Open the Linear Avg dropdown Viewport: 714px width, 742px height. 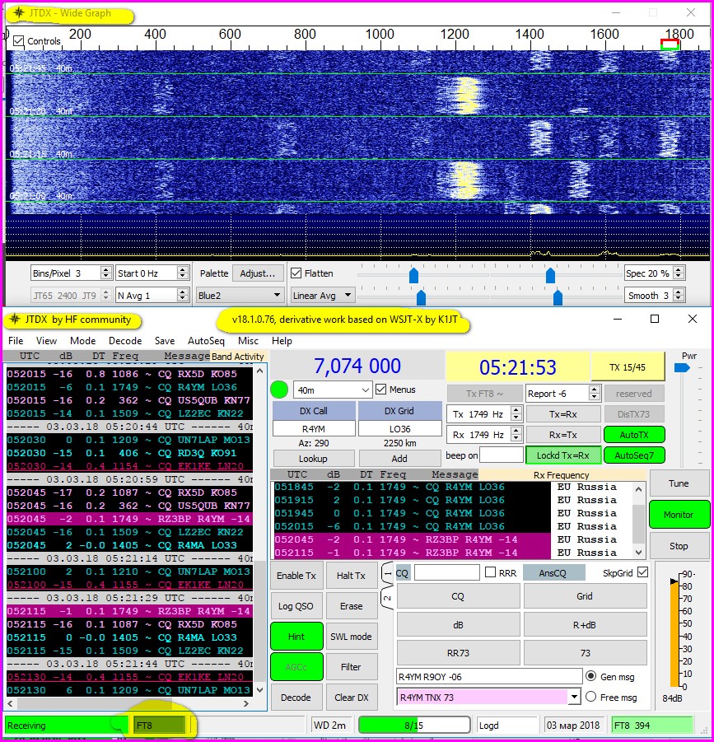323,295
